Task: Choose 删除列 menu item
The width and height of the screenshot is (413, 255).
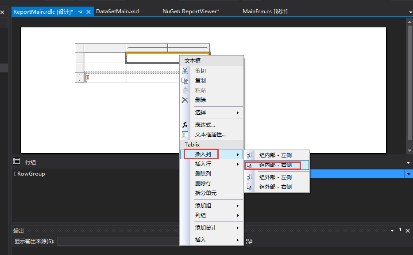Action: click(x=212, y=174)
